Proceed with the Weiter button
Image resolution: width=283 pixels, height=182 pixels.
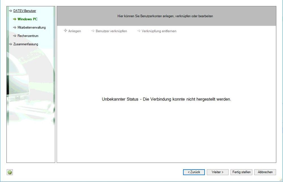tap(218, 172)
